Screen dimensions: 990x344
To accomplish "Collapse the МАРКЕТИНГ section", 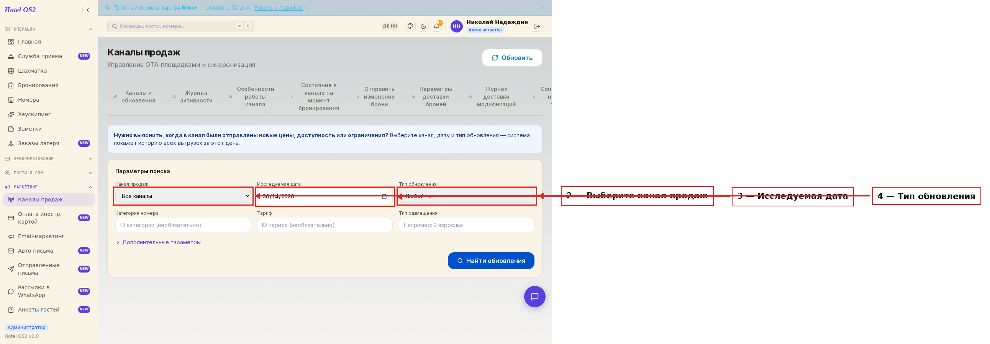I will coord(49,187).
